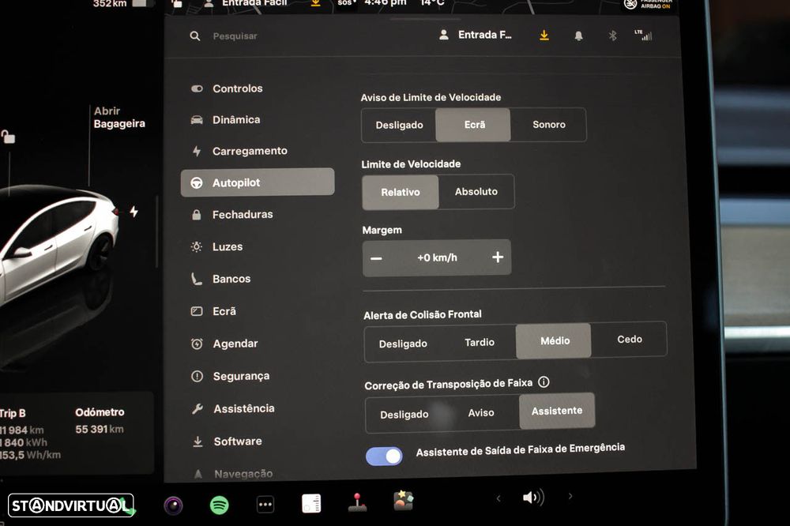
Task: Open the Fechaduras settings section
Action: coord(232,215)
